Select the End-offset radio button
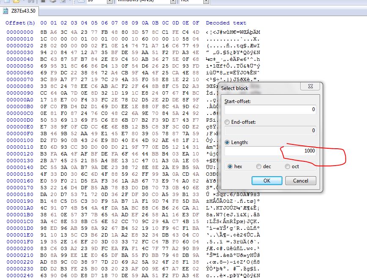 [227, 122]
